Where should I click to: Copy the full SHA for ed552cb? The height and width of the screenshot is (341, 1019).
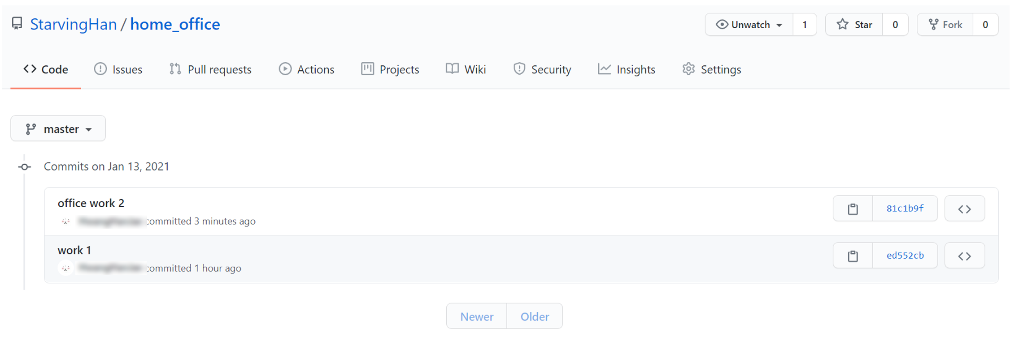coord(853,256)
